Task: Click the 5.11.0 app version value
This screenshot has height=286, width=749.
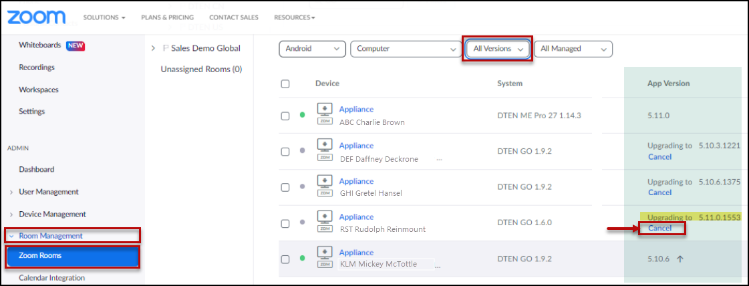Action: [657, 116]
